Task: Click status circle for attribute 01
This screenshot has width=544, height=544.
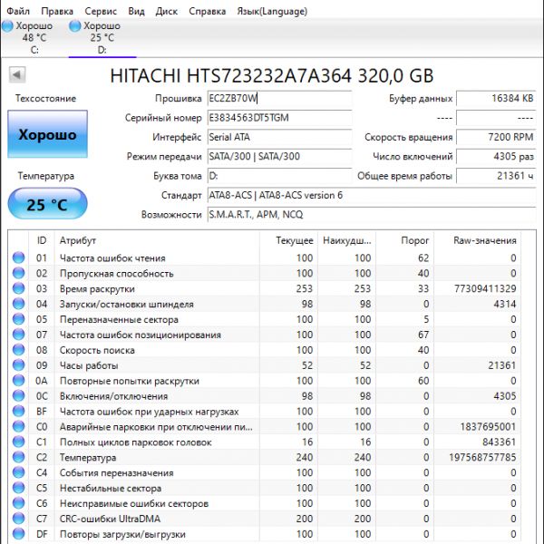Action: tap(18, 257)
